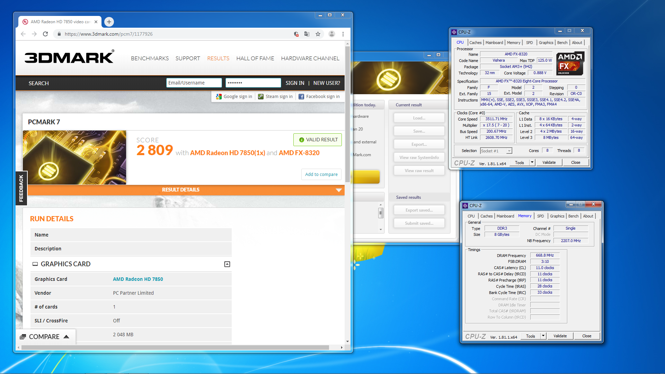
Task: Open Tools dropdown arrow in CPU window
Action: (532, 162)
